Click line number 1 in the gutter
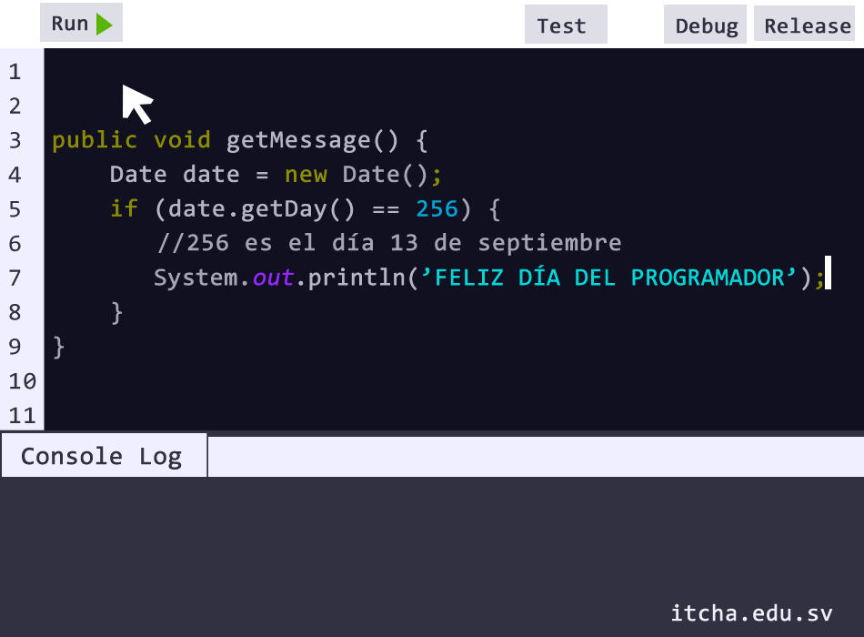The width and height of the screenshot is (864, 637). coord(15,72)
